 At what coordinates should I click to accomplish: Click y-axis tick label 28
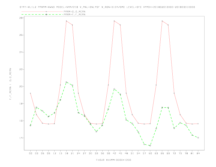pos(21,18)
